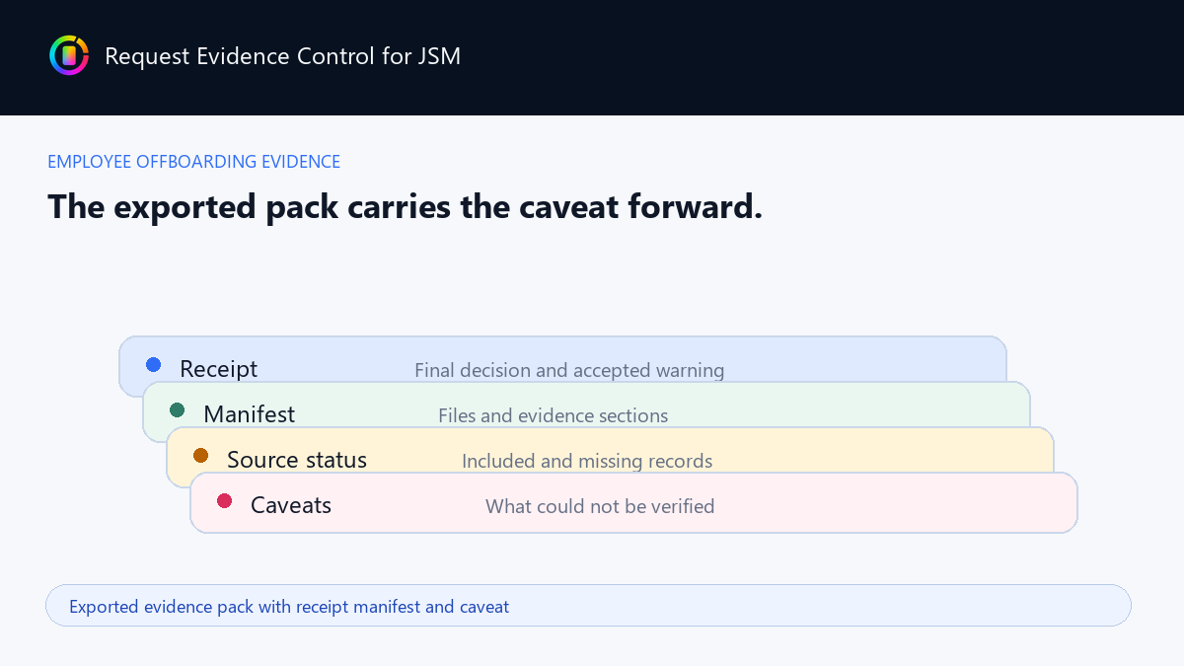Click the headline about exported pack caveat
This screenshot has height=666, width=1184.
click(406, 207)
